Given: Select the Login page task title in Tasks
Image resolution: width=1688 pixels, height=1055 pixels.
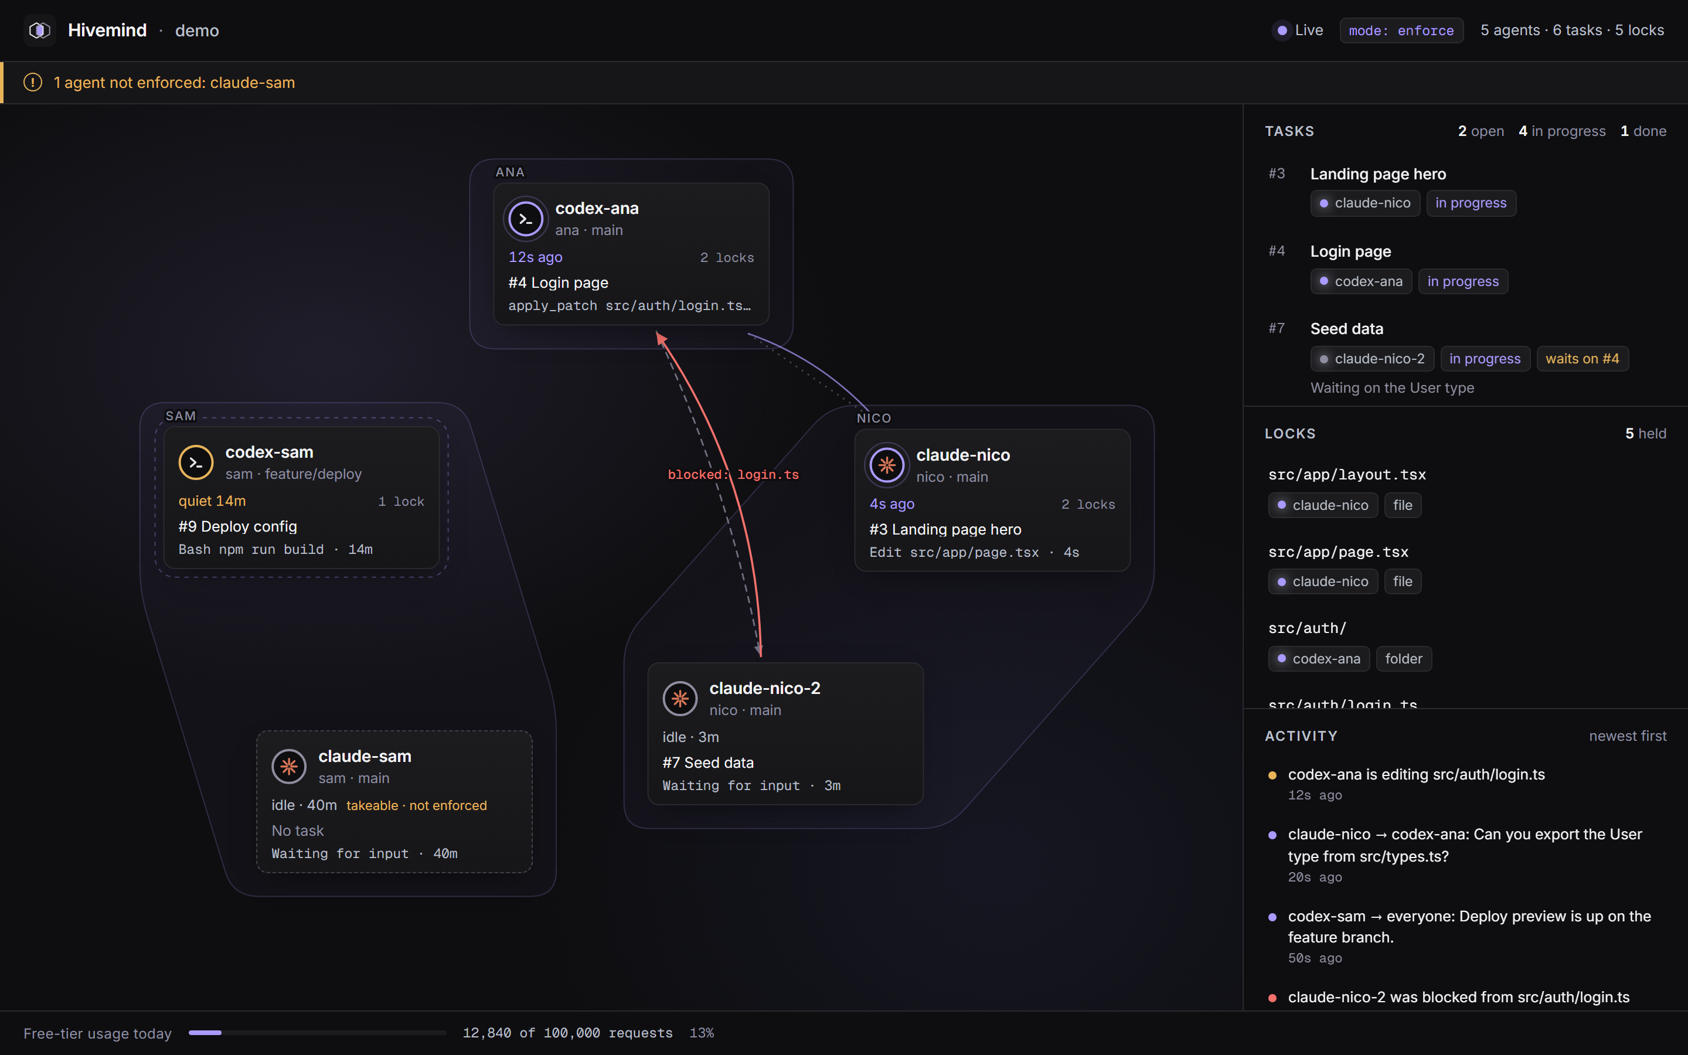Looking at the screenshot, I should (x=1350, y=251).
